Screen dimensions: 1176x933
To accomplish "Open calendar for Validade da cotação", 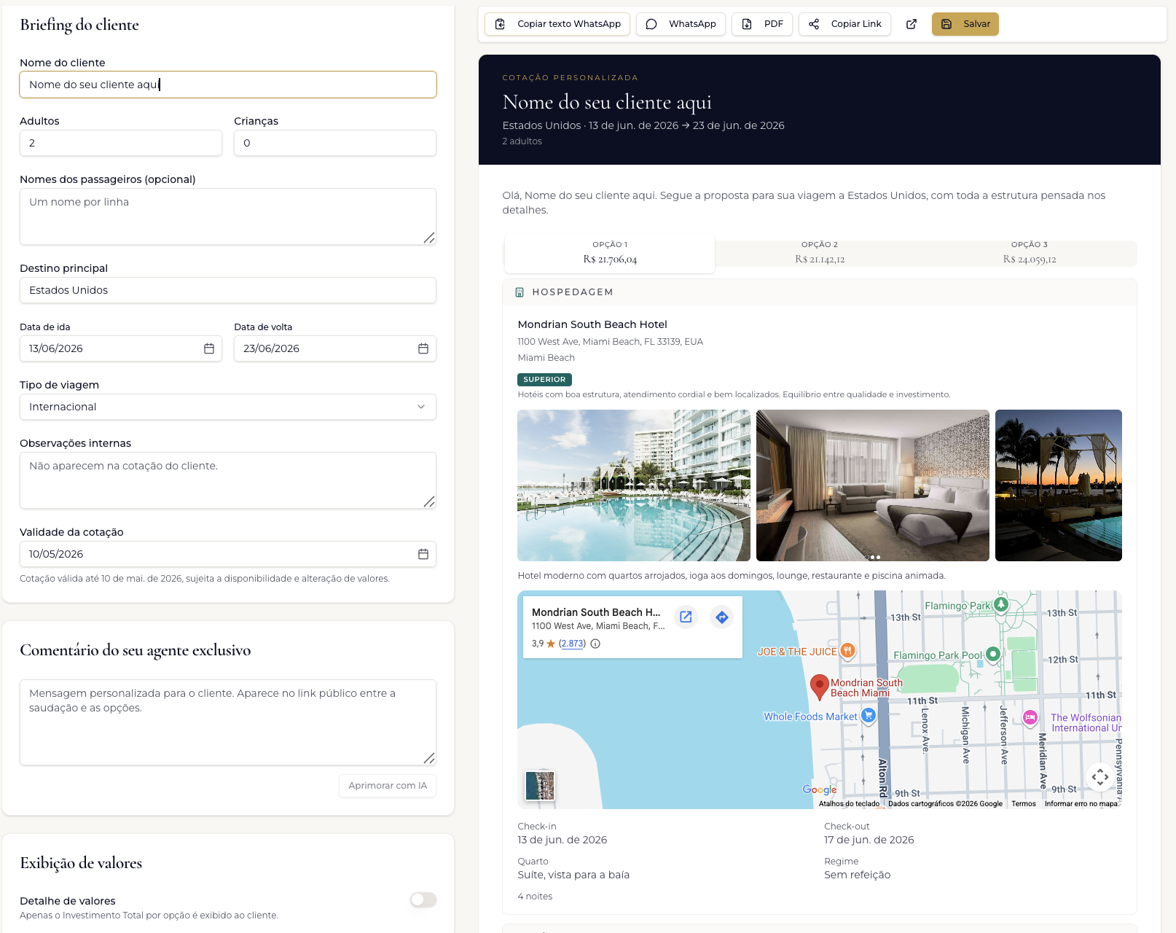I will 423,554.
